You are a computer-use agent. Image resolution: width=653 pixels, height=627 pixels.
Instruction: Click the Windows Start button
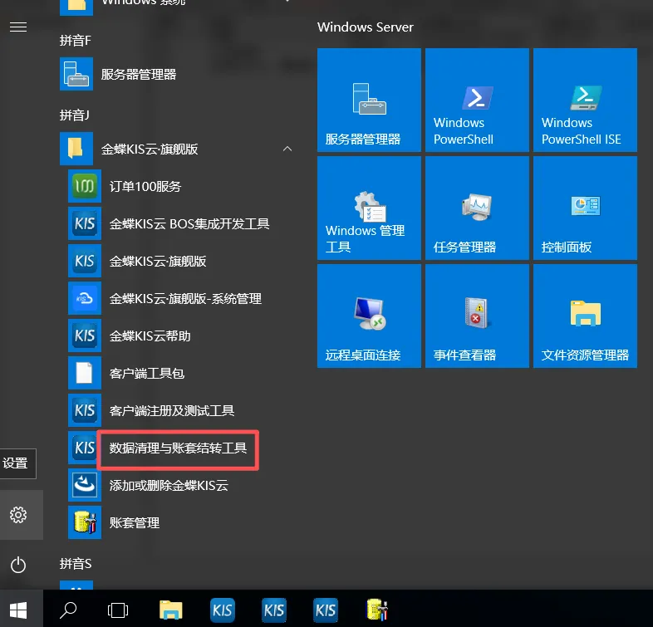[18, 610]
